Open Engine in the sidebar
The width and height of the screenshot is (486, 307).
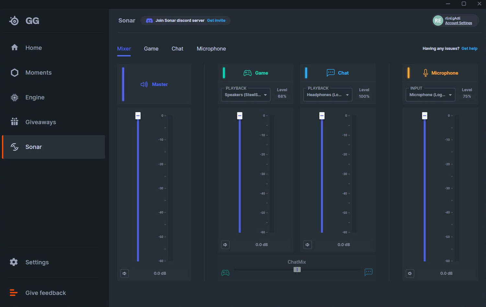53,97
